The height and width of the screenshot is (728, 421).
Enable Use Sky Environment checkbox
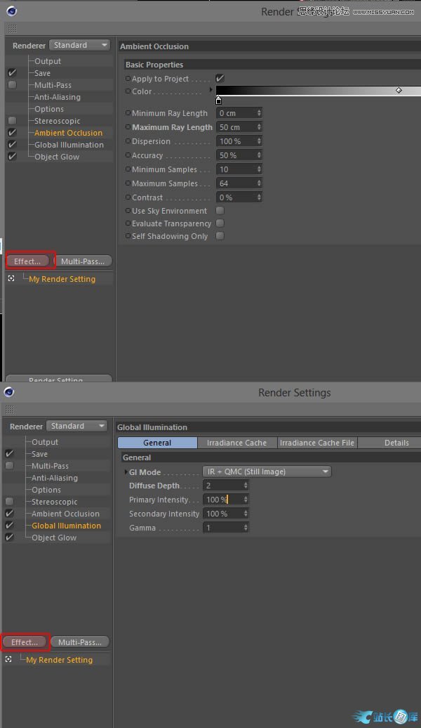coord(220,211)
